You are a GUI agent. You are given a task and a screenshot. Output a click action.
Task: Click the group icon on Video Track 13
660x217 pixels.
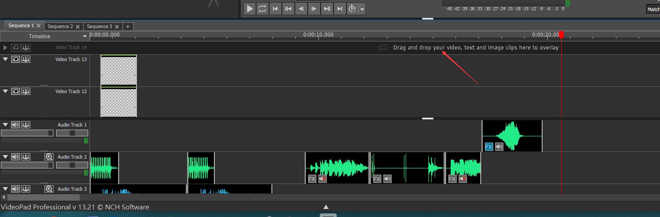[26, 59]
